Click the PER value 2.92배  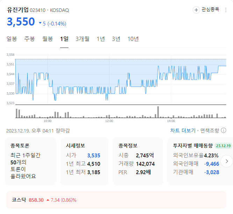pyautogui.click(x=143, y=172)
